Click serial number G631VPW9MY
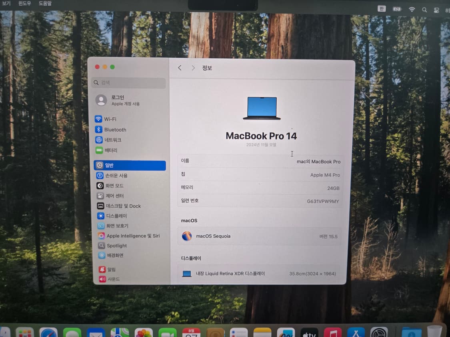The image size is (450, 337). (x=323, y=201)
